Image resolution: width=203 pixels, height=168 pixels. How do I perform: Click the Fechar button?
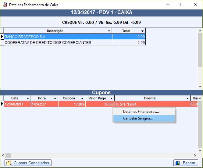tap(186, 163)
